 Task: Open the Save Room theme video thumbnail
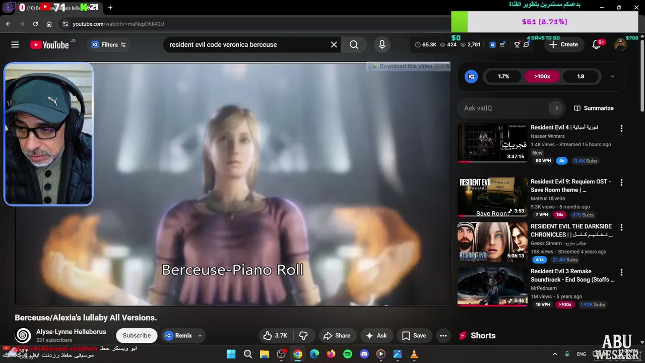pos(492,197)
